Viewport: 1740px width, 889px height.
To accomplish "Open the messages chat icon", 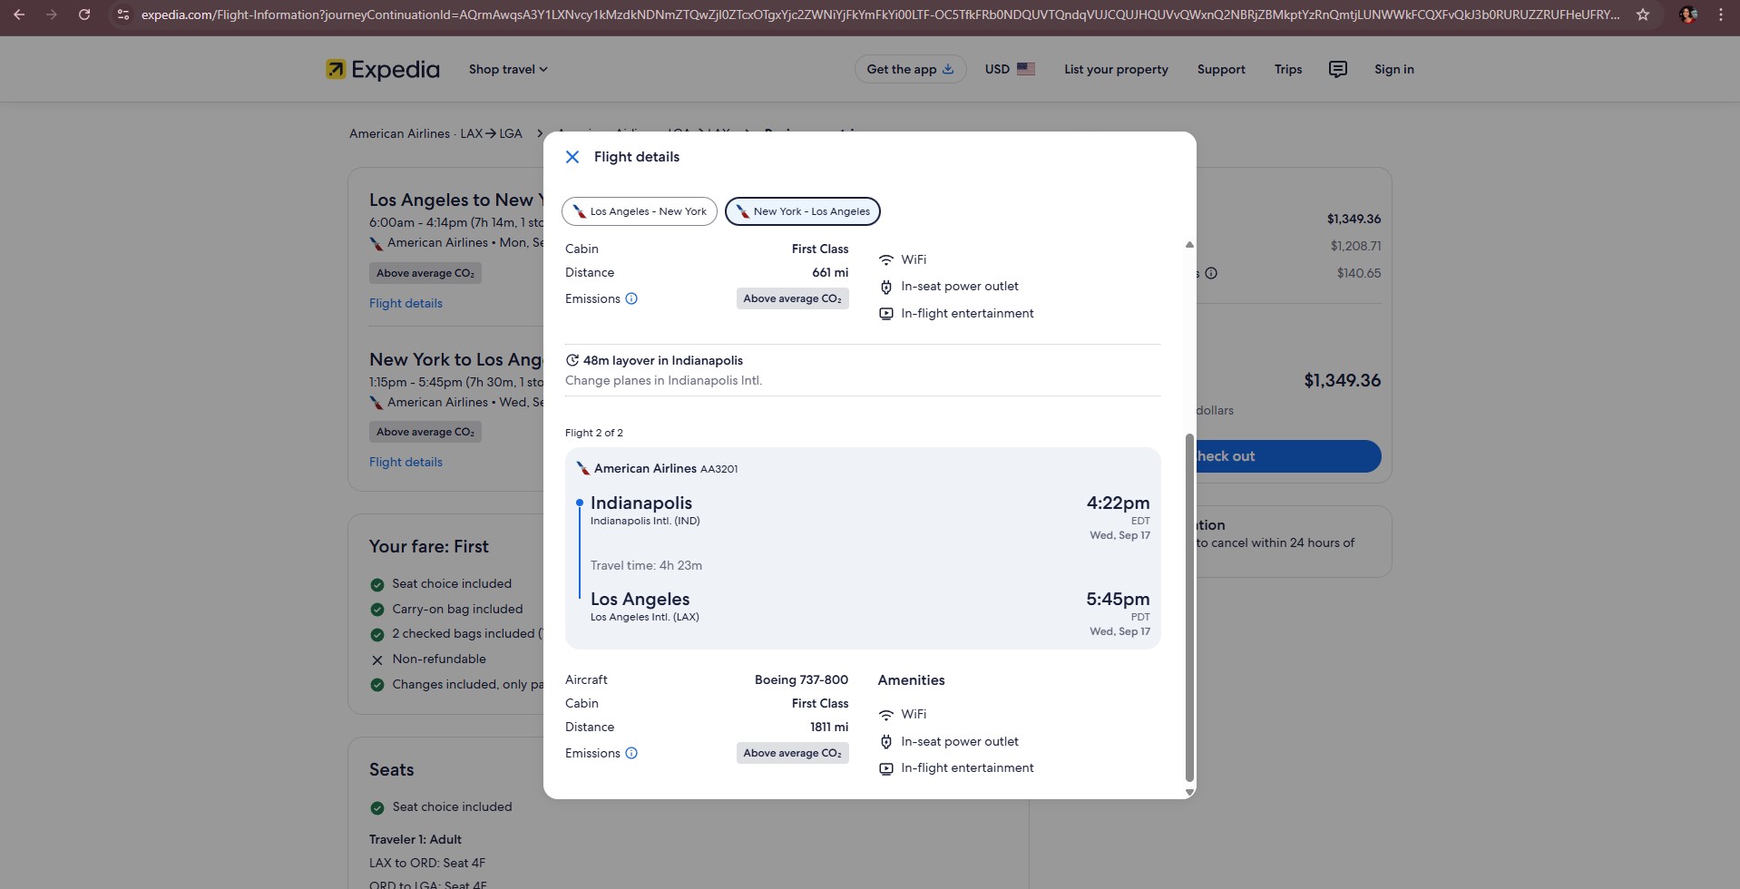I will tap(1337, 69).
